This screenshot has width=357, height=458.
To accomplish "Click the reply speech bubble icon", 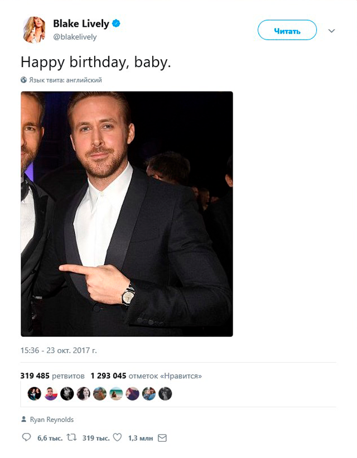I will pyautogui.click(x=26, y=437).
